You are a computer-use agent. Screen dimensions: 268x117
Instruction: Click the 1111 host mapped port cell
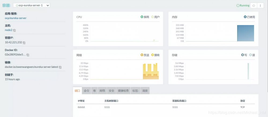(x=107, y=107)
